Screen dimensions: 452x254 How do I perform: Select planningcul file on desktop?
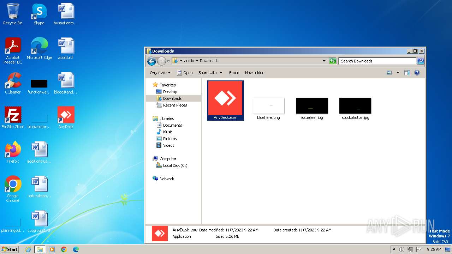(x=13, y=225)
